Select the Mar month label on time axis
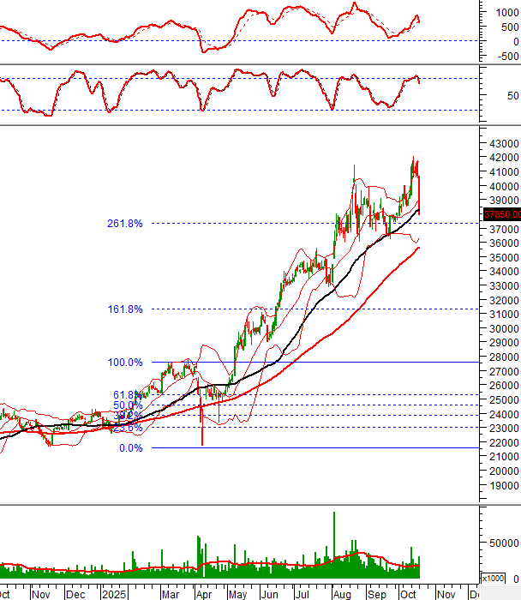 click(x=171, y=593)
